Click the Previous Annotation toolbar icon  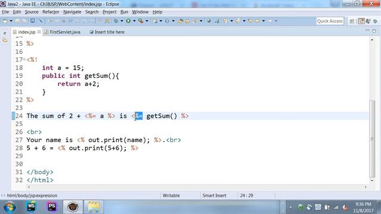238,21
